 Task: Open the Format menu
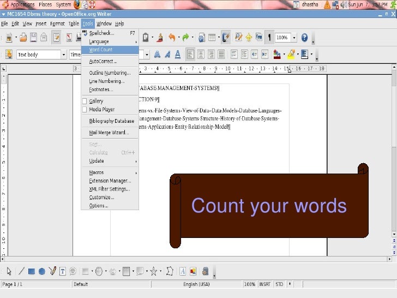(57, 23)
